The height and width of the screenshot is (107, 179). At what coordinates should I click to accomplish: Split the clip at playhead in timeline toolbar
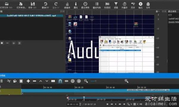(53, 81)
